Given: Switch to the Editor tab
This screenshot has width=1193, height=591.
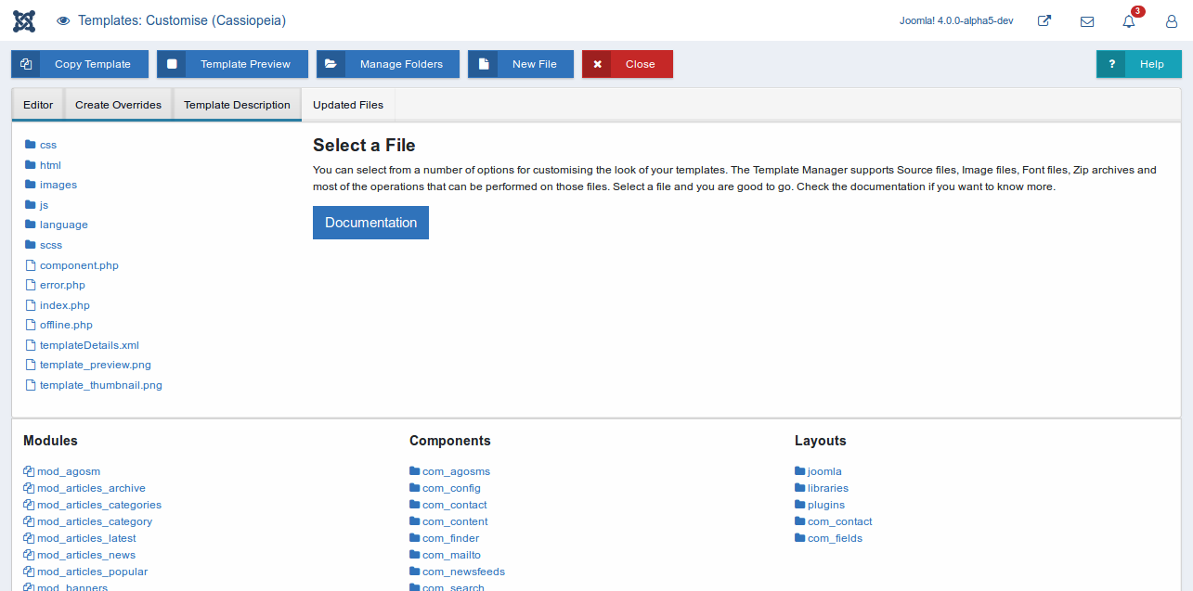Looking at the screenshot, I should [x=38, y=105].
